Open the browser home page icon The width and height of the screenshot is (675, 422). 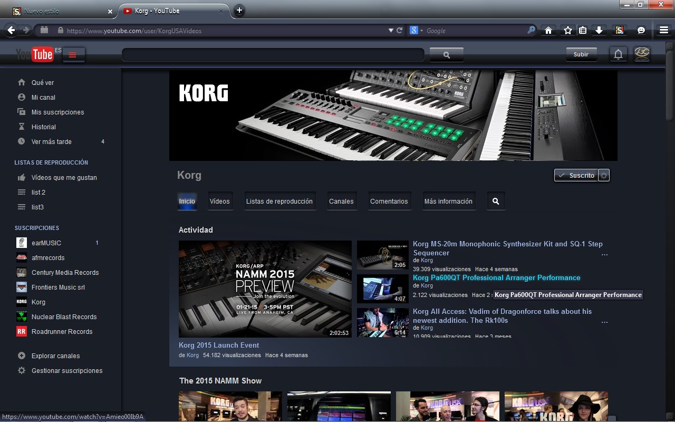point(548,31)
